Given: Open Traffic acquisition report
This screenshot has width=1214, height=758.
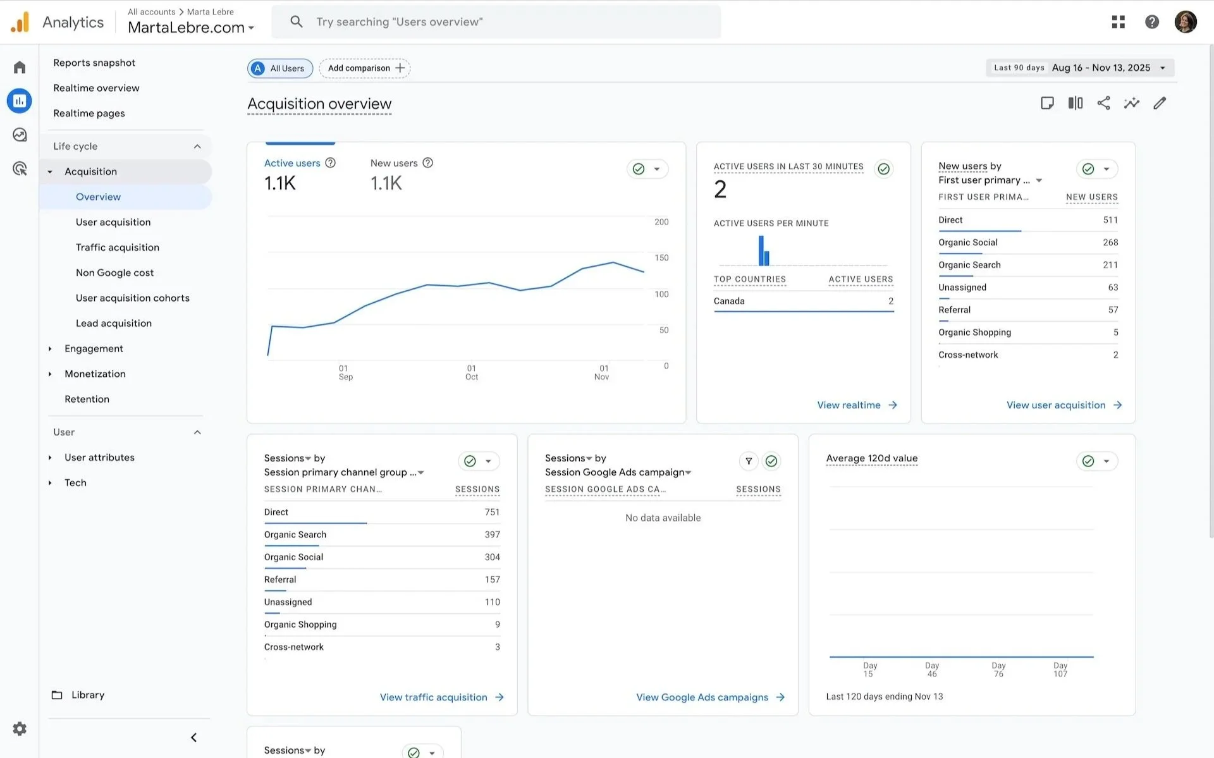Looking at the screenshot, I should (x=117, y=247).
